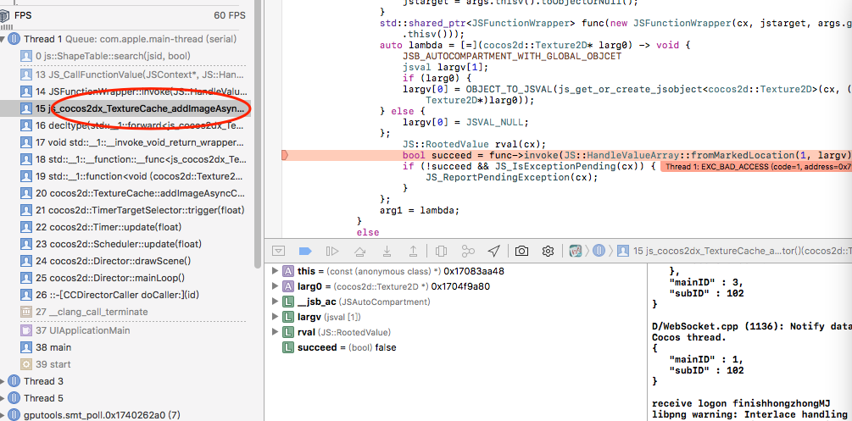Image resolution: width=852 pixels, height=421 pixels.
Task: Click the camera capture icon
Action: [x=521, y=251]
